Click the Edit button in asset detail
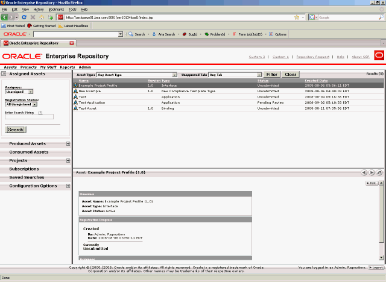The image size is (386, 282). pos(372,183)
